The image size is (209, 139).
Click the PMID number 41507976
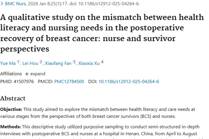tap(23, 82)
